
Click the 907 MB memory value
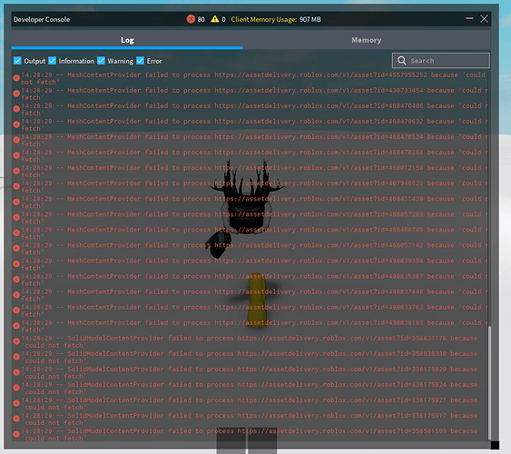tap(310, 20)
